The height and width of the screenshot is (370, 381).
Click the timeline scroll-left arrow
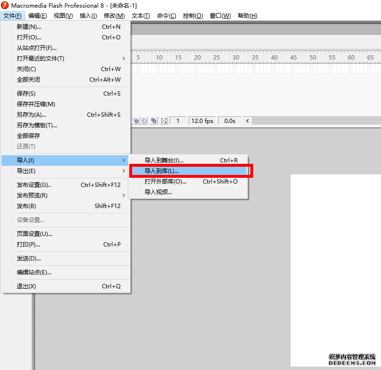point(248,121)
